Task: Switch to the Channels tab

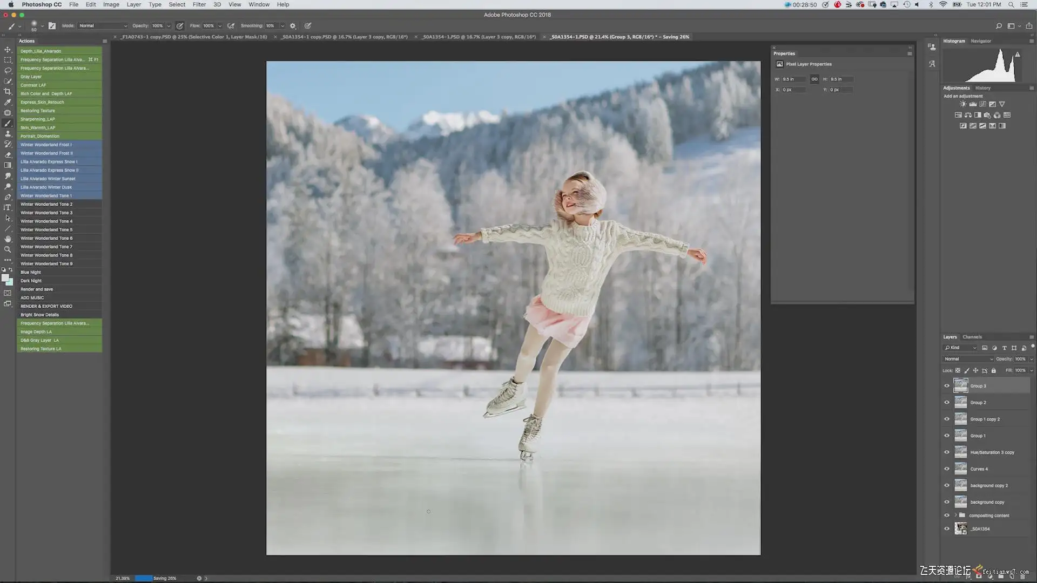Action: [972, 337]
